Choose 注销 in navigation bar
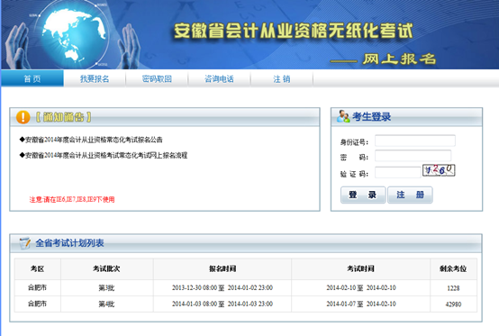 [x=282, y=78]
